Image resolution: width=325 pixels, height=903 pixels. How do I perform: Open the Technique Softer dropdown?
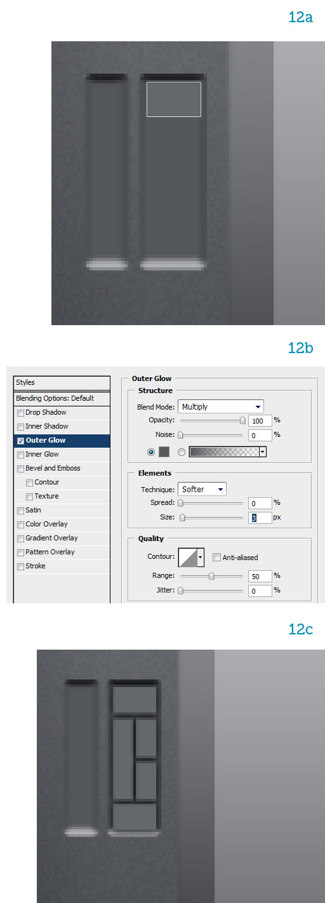202,489
